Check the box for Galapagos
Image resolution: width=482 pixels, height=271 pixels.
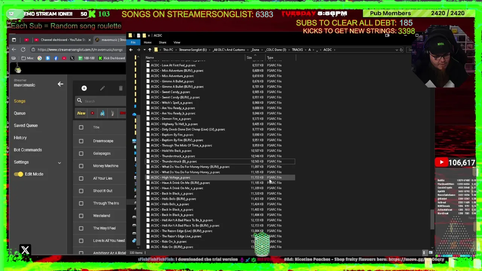point(81,153)
